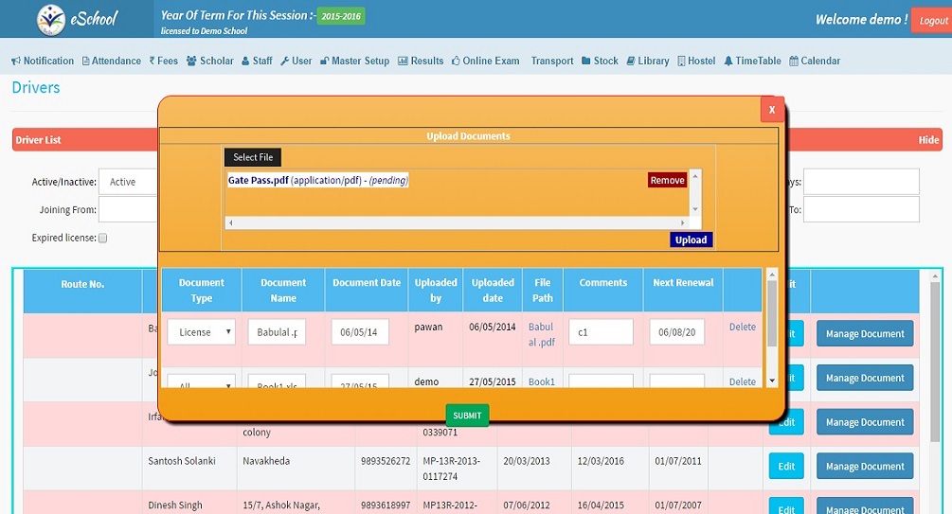The width and height of the screenshot is (952, 514).
Task: Click the horizontal scrollbar in file list
Action: pos(462,222)
